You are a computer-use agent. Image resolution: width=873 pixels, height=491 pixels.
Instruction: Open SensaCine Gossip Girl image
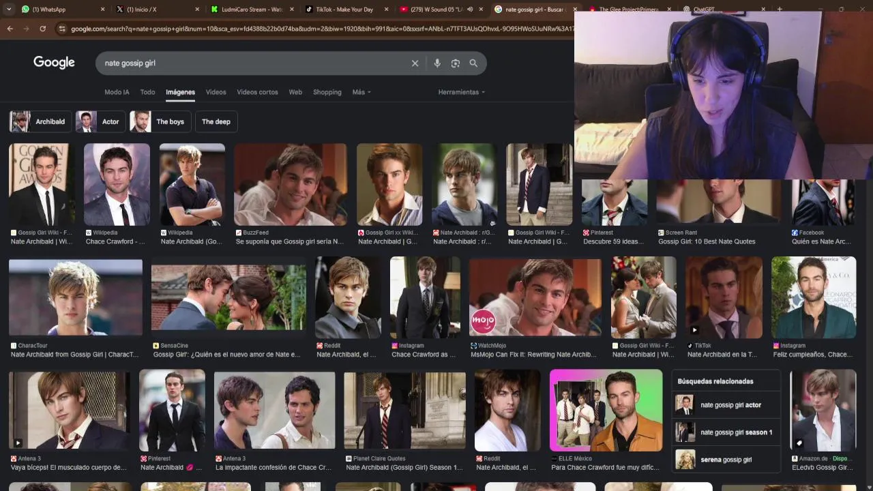[228, 297]
